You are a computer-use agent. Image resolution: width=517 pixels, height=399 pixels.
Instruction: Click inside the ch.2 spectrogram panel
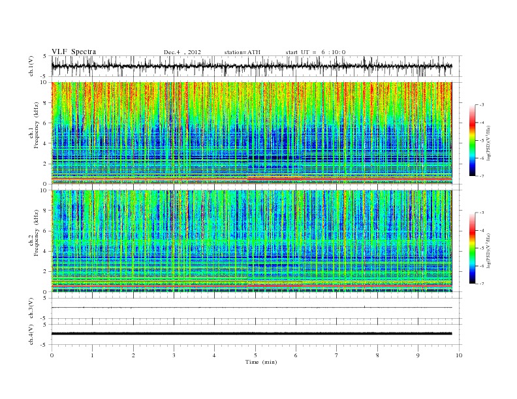251,241
